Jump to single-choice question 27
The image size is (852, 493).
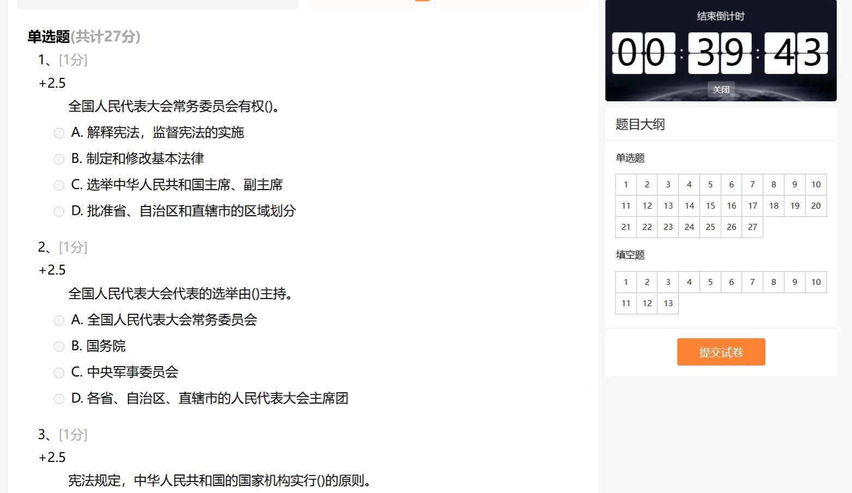(752, 227)
